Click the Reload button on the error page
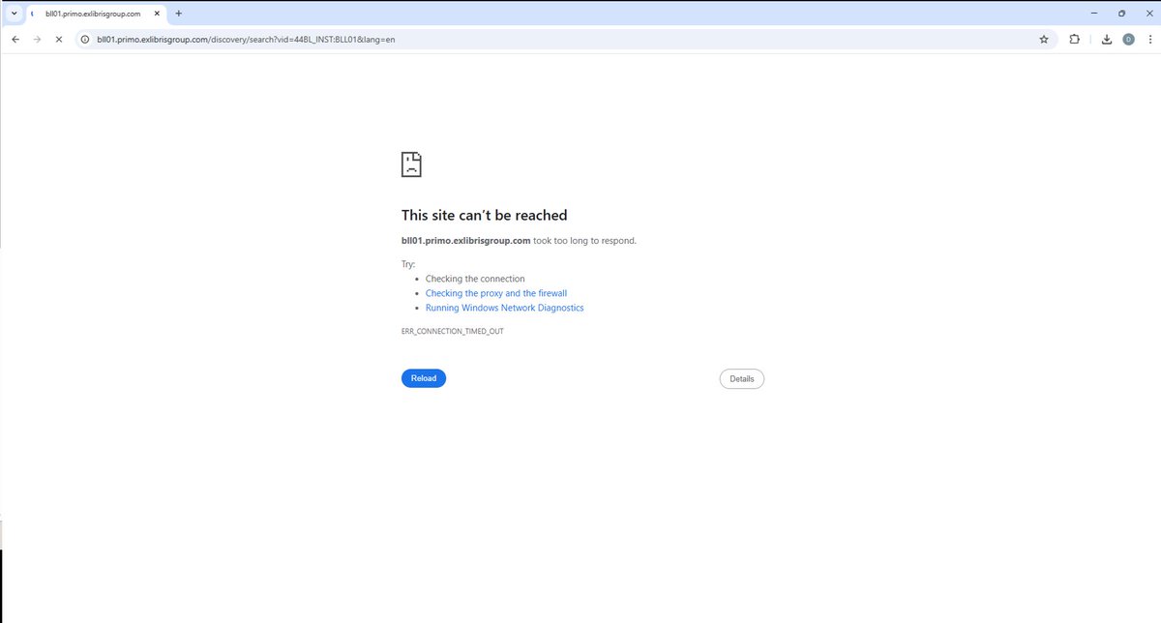 (423, 377)
